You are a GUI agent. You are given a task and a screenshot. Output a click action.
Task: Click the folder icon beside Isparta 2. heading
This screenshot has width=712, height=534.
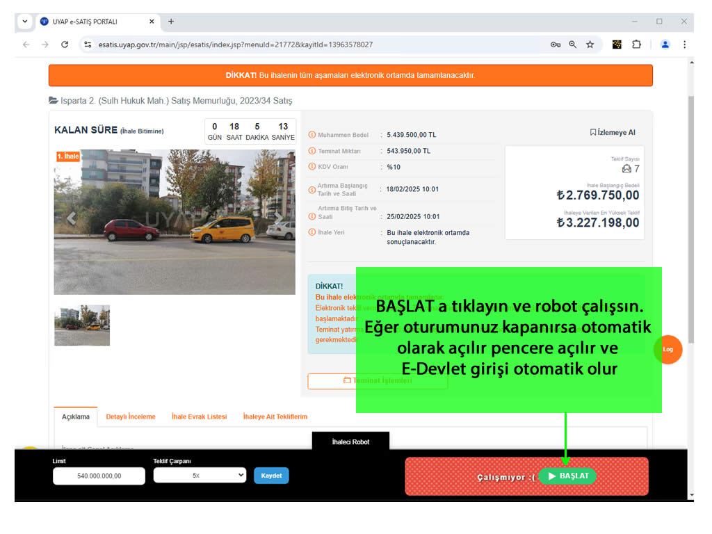point(53,100)
